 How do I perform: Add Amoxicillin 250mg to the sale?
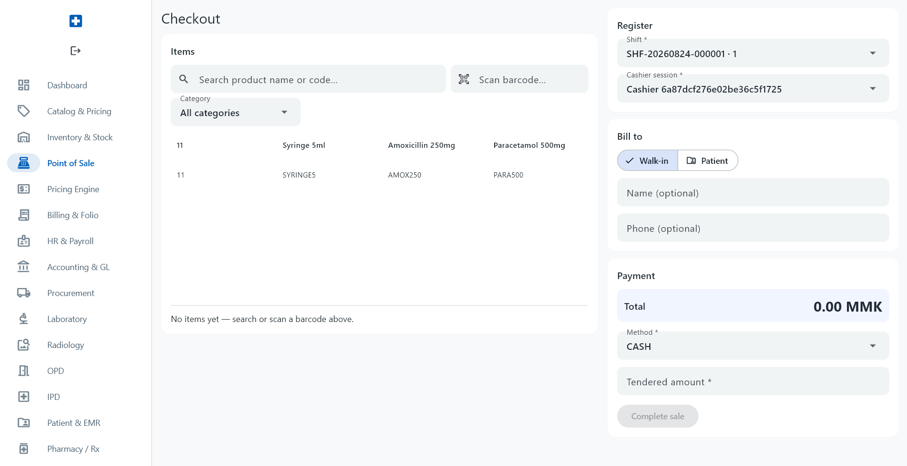432,160
